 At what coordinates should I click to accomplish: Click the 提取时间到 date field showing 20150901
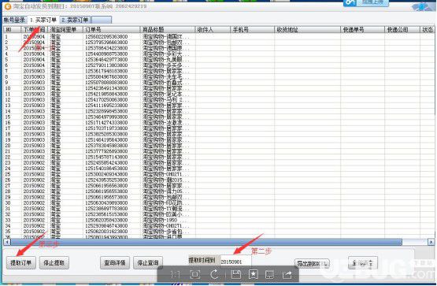point(235,262)
